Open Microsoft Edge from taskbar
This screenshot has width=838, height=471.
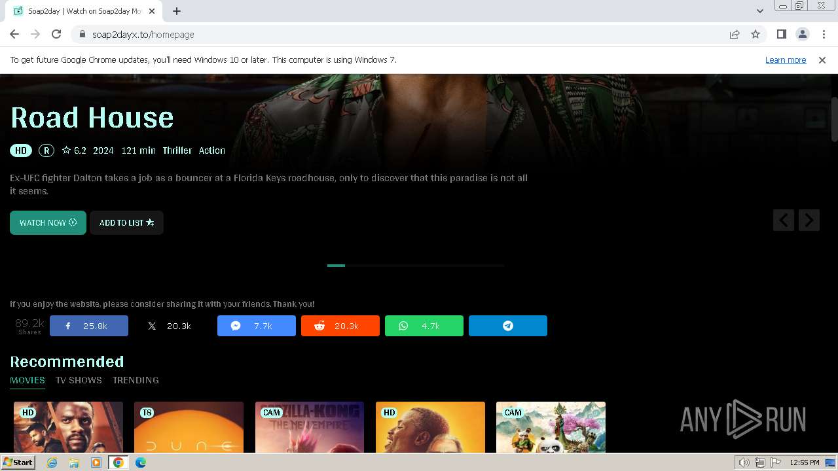coord(141,462)
